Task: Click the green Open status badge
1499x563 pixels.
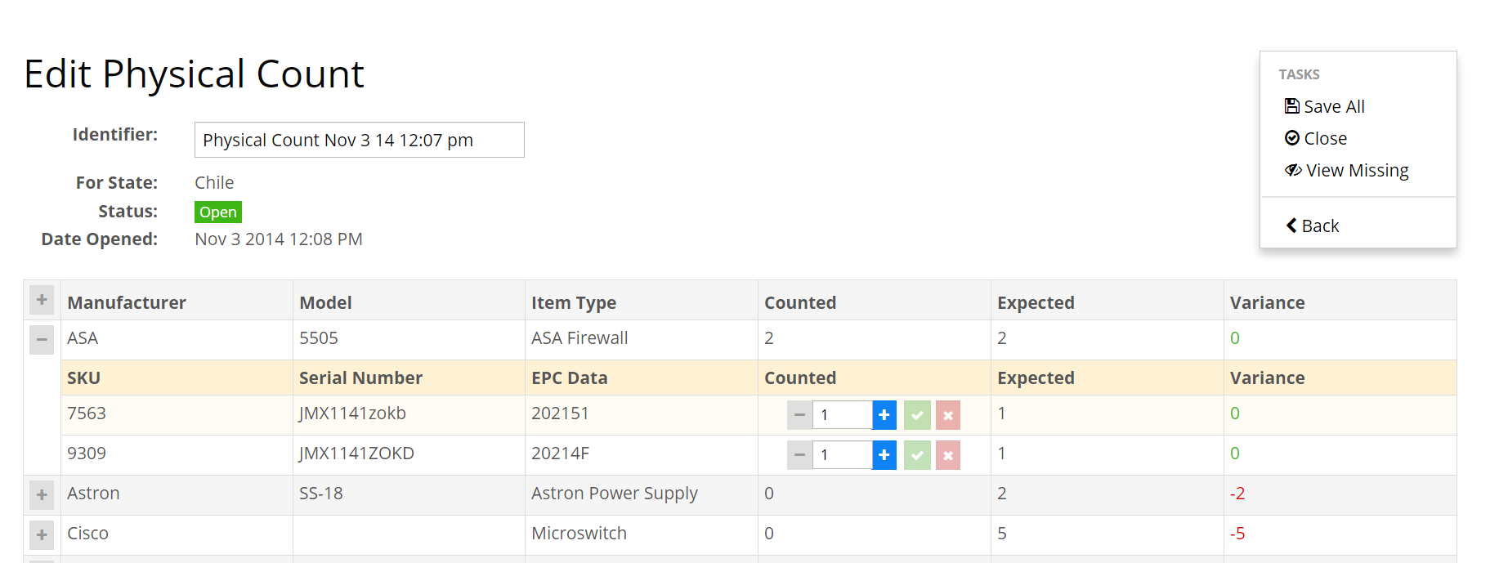Action: pyautogui.click(x=217, y=212)
